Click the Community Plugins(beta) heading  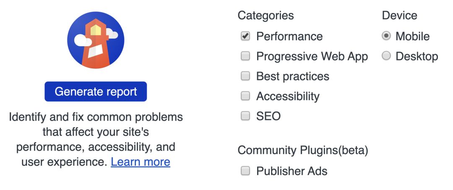(302, 150)
